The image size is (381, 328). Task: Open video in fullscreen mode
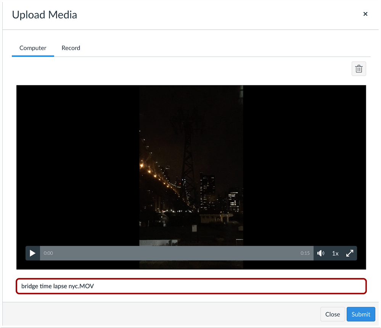click(x=350, y=253)
